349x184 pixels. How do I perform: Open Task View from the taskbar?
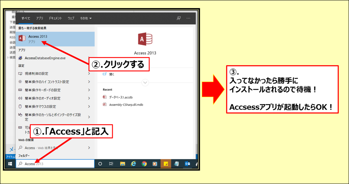click(x=111, y=164)
